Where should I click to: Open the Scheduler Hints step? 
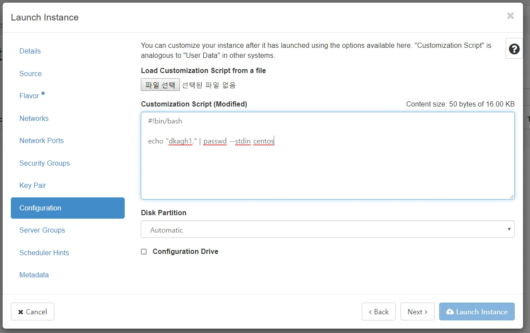44,253
